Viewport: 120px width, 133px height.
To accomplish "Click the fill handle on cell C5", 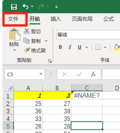I will point(102,129).
